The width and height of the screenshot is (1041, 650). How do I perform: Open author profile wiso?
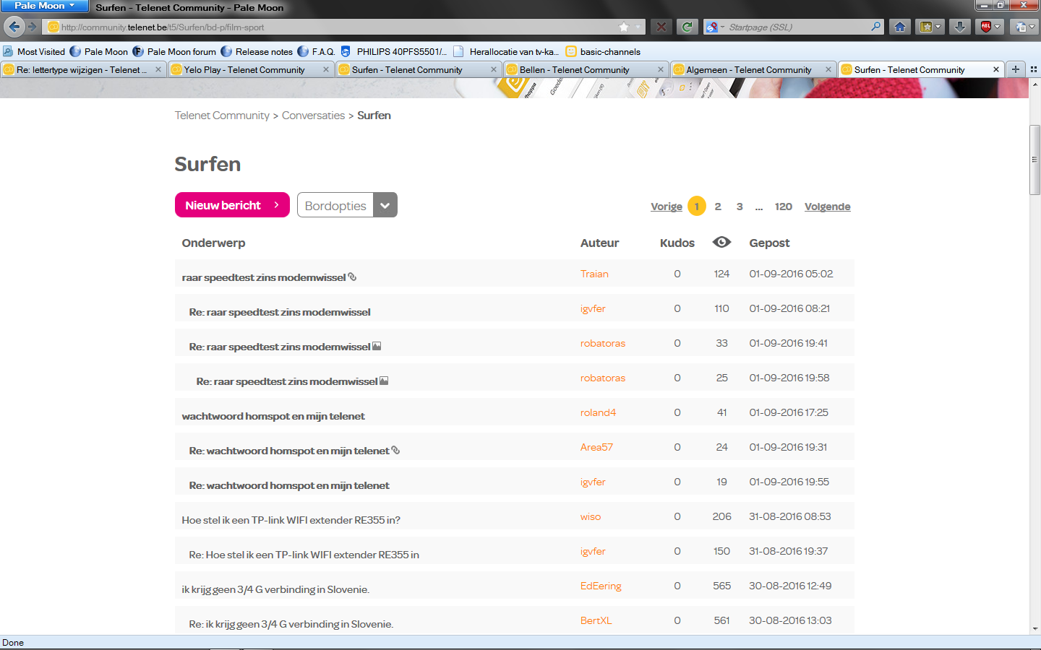591,516
